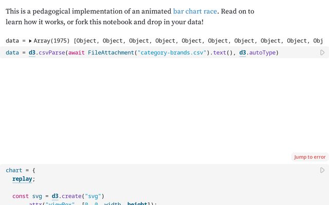
Task: Click the bold height reference in viewBox line
Action: tap(137, 203)
